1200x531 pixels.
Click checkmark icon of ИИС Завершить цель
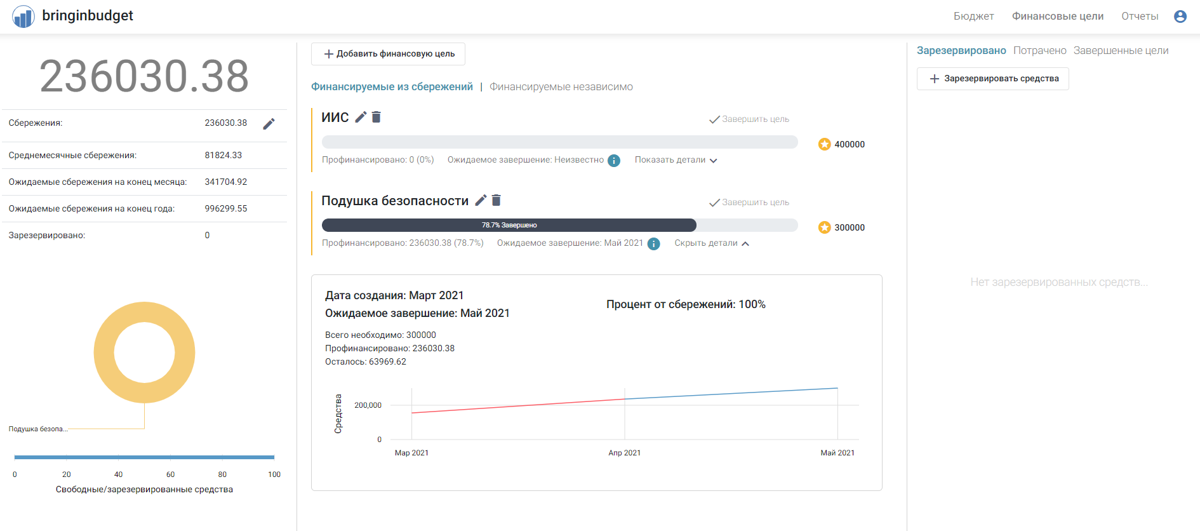tap(714, 119)
